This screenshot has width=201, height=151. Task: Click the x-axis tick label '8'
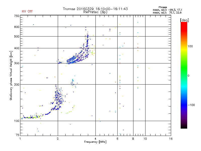(133, 139)
